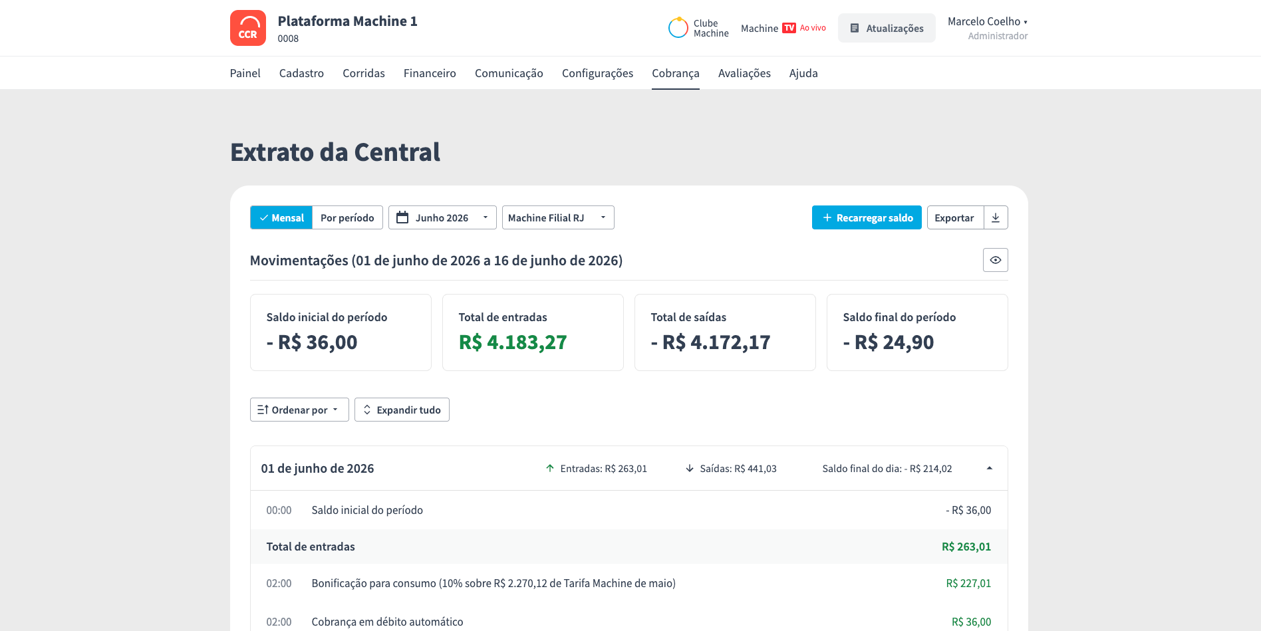
Task: Select the Mensal view toggle
Action: coord(281,217)
